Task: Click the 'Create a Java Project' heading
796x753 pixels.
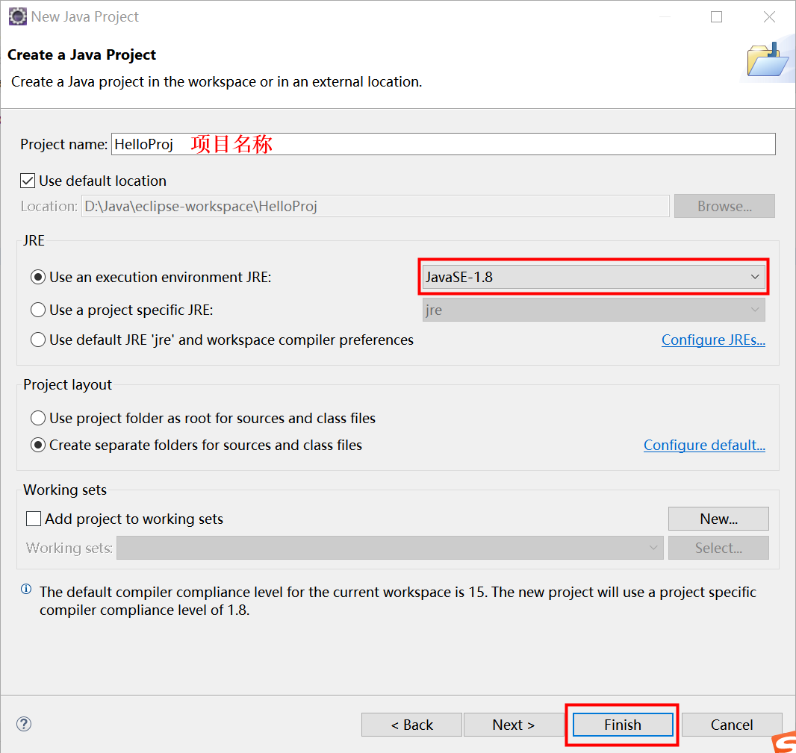Action: point(81,54)
